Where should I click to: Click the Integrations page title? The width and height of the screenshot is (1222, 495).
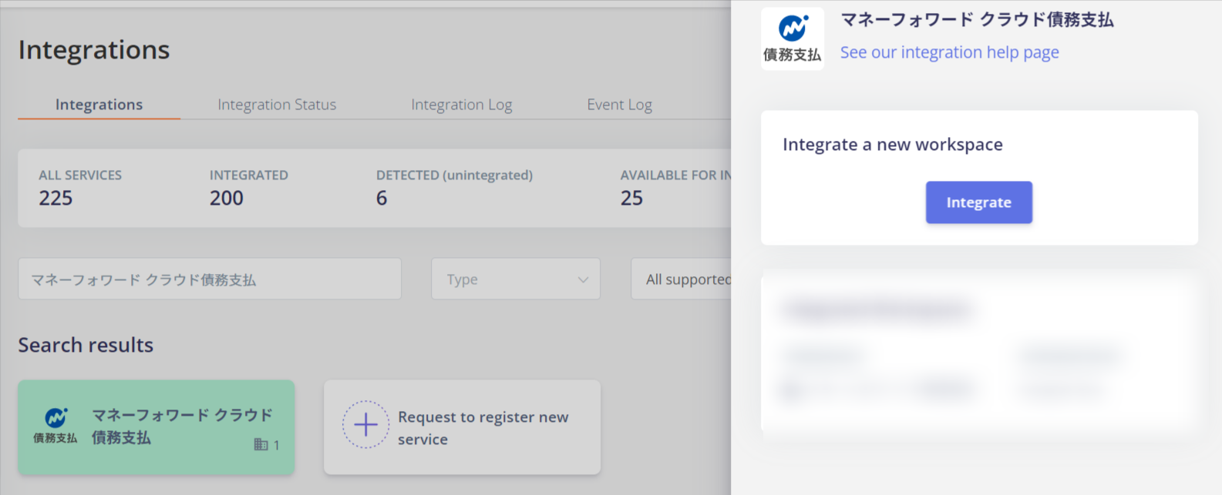(94, 50)
